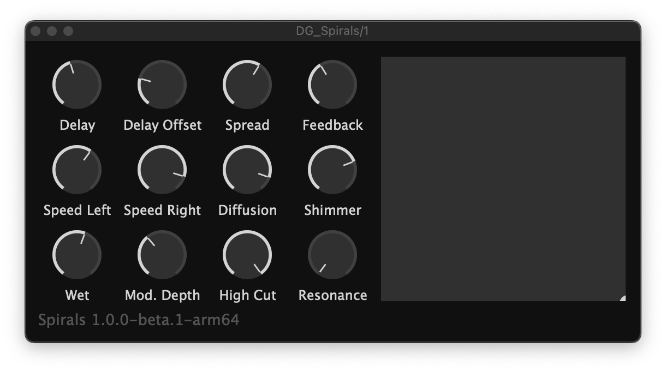
Task: Click the Resonance label text
Action: click(x=332, y=295)
